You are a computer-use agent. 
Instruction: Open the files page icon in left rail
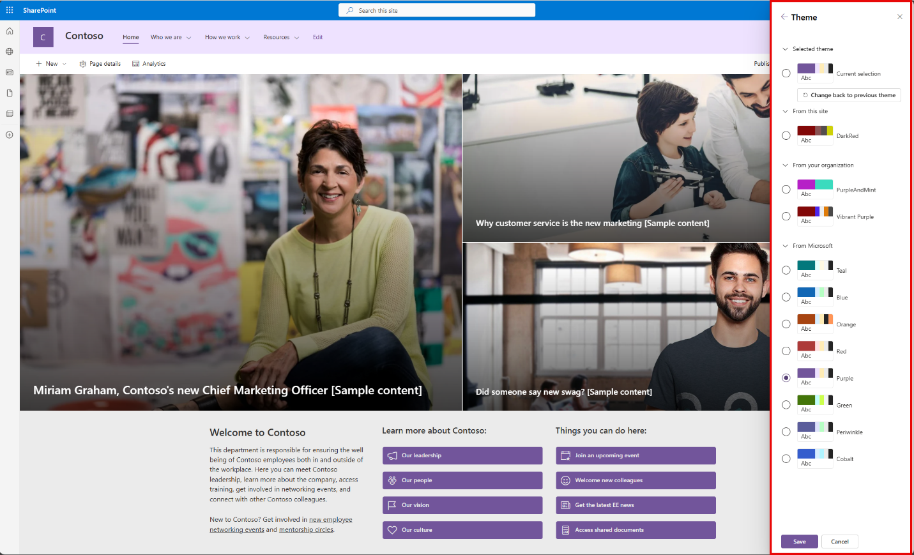point(10,93)
